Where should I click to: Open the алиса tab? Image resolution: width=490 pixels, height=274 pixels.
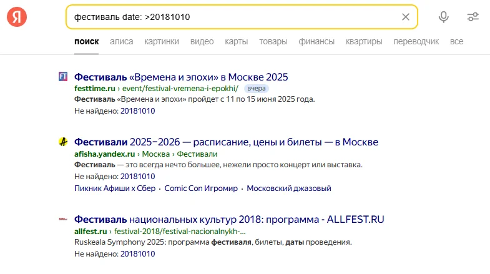(122, 42)
